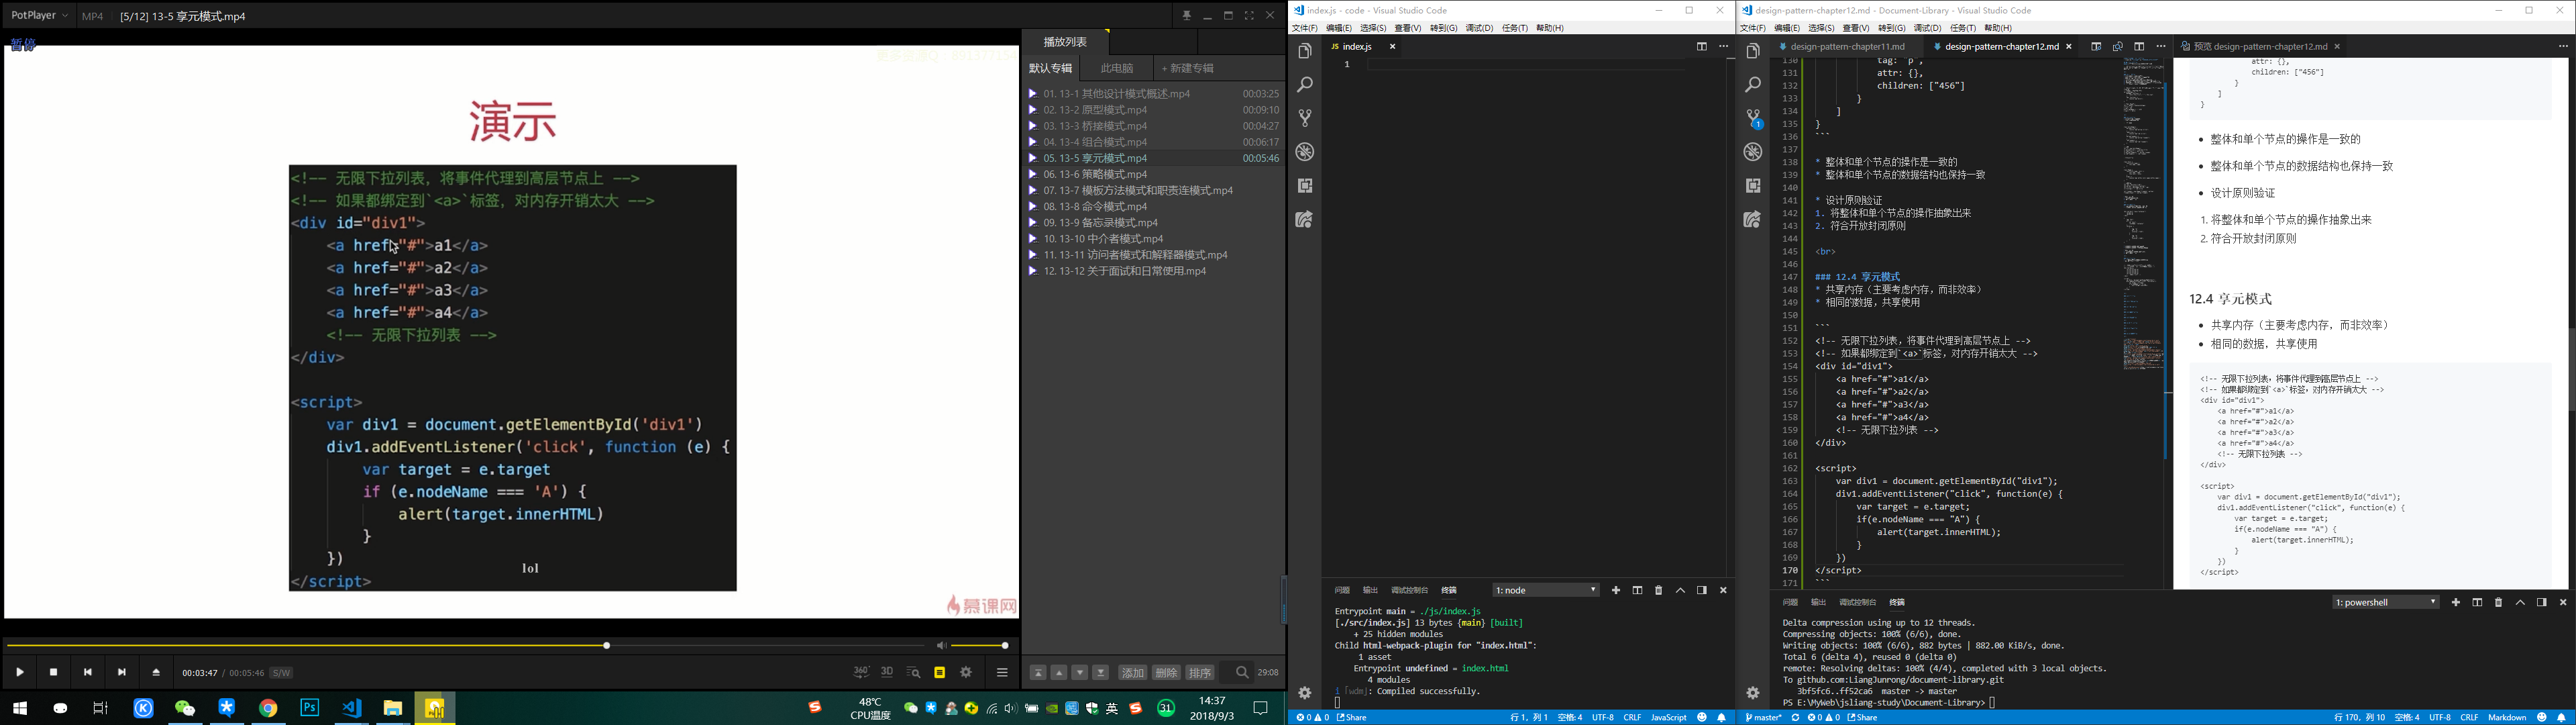Open PotPlayer preferences gear icon
Viewport: 2576px width, 725px height.
[966, 673]
